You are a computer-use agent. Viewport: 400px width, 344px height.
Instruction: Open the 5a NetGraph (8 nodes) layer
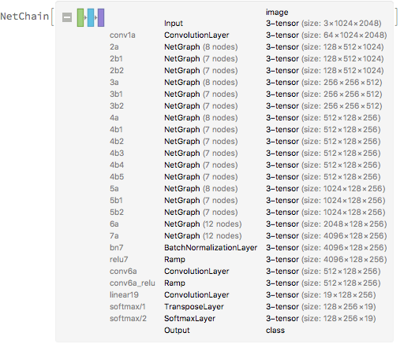(x=248, y=189)
